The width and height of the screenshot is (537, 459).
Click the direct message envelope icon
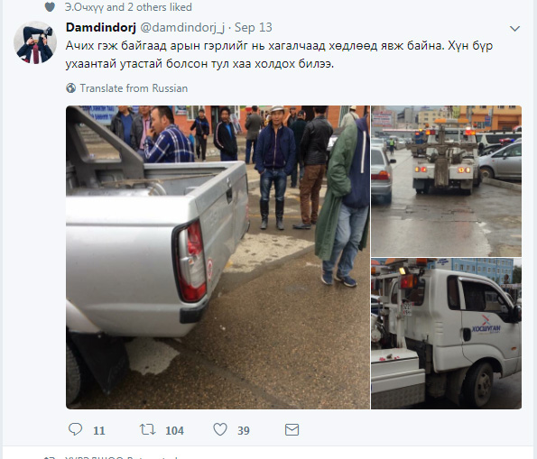click(x=292, y=429)
